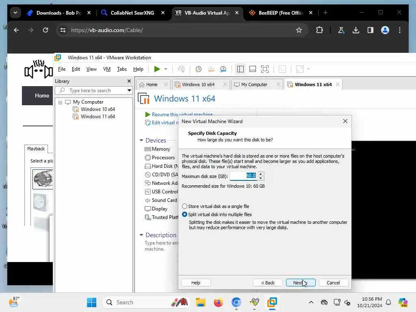This screenshot has height=312, width=416.
Task: Select the Trusted Platform Module row
Action: click(x=162, y=217)
